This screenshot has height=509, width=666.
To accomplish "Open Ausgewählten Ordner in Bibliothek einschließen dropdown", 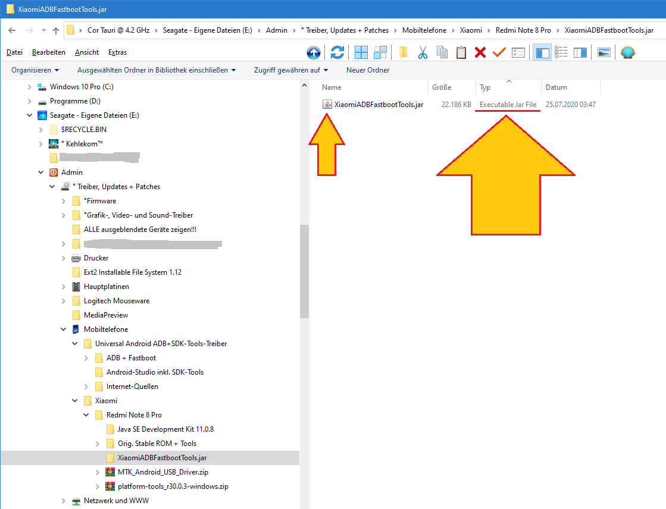I will click(x=157, y=70).
